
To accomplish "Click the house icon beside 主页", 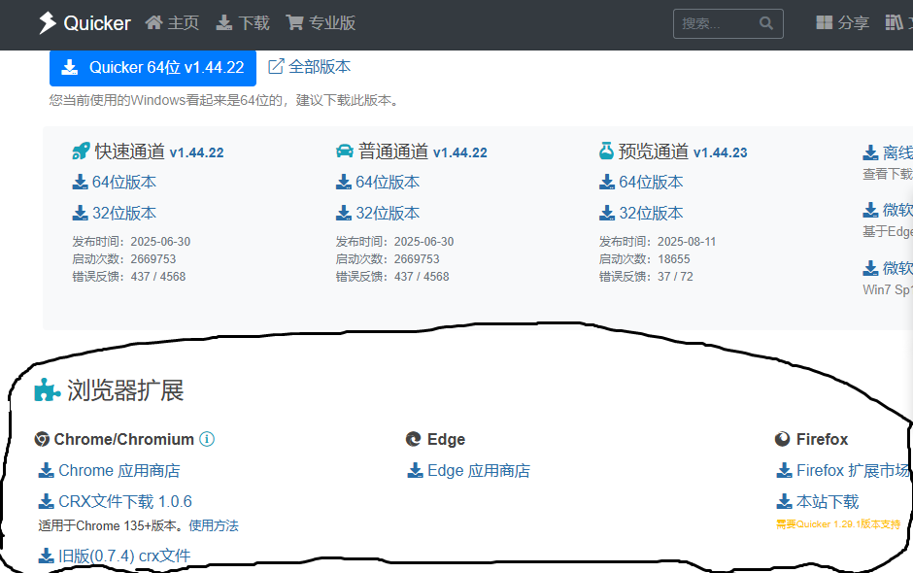I will (153, 22).
